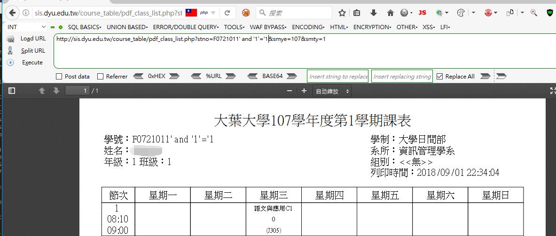This screenshot has height=236, width=556.
Task: Click the browser address bar URL
Action: (x=108, y=13)
